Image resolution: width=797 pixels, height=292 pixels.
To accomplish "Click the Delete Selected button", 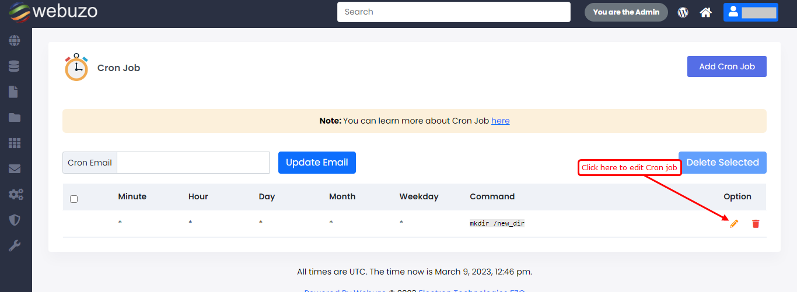I will click(x=722, y=163).
